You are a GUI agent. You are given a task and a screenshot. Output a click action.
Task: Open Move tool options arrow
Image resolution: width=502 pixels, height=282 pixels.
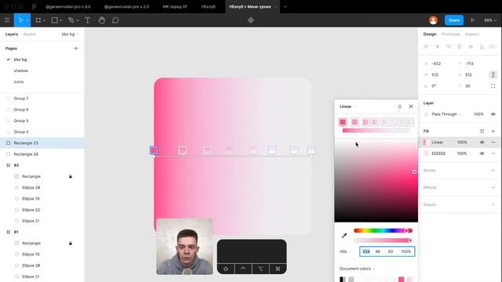click(x=27, y=20)
